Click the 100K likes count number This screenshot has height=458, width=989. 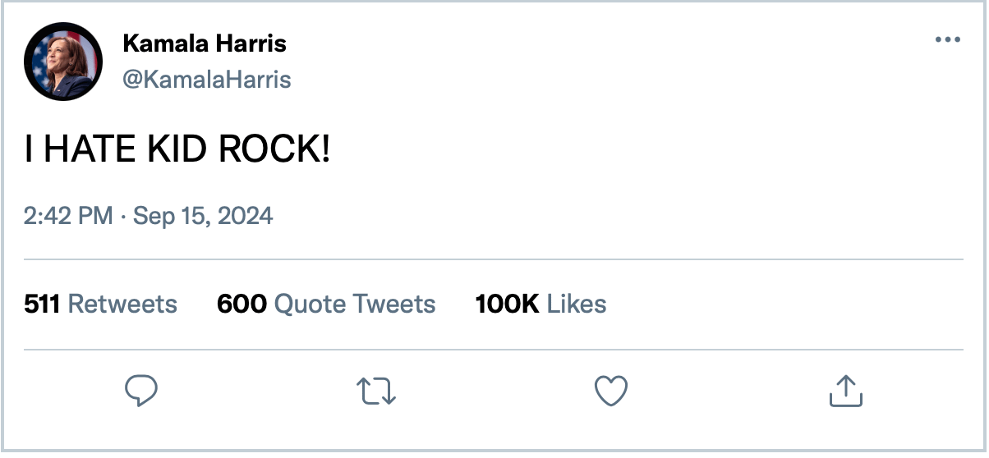coord(507,305)
